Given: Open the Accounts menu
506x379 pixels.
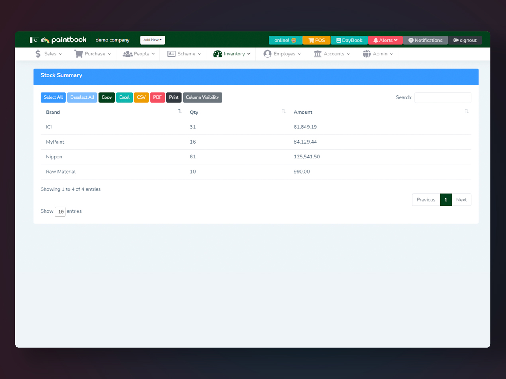Looking at the screenshot, I should 331,54.
